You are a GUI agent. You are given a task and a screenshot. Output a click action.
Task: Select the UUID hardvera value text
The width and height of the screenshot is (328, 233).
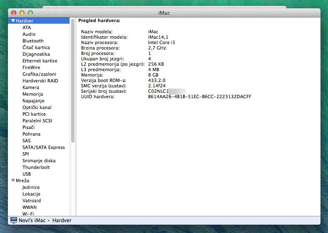click(199, 97)
